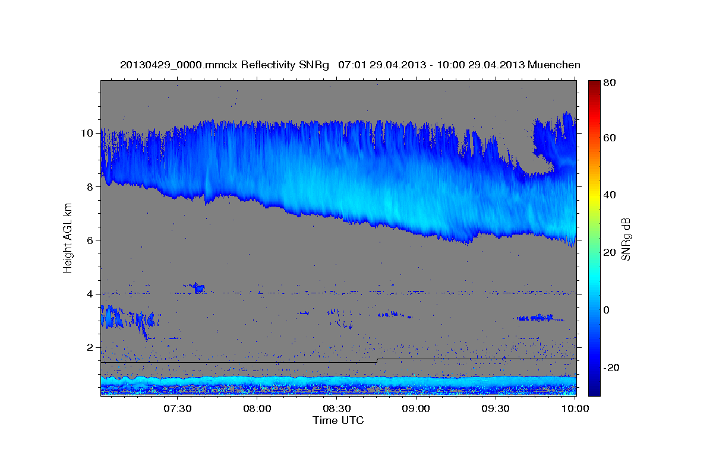
Task: Click the height axis label '4'
Action: [90, 293]
